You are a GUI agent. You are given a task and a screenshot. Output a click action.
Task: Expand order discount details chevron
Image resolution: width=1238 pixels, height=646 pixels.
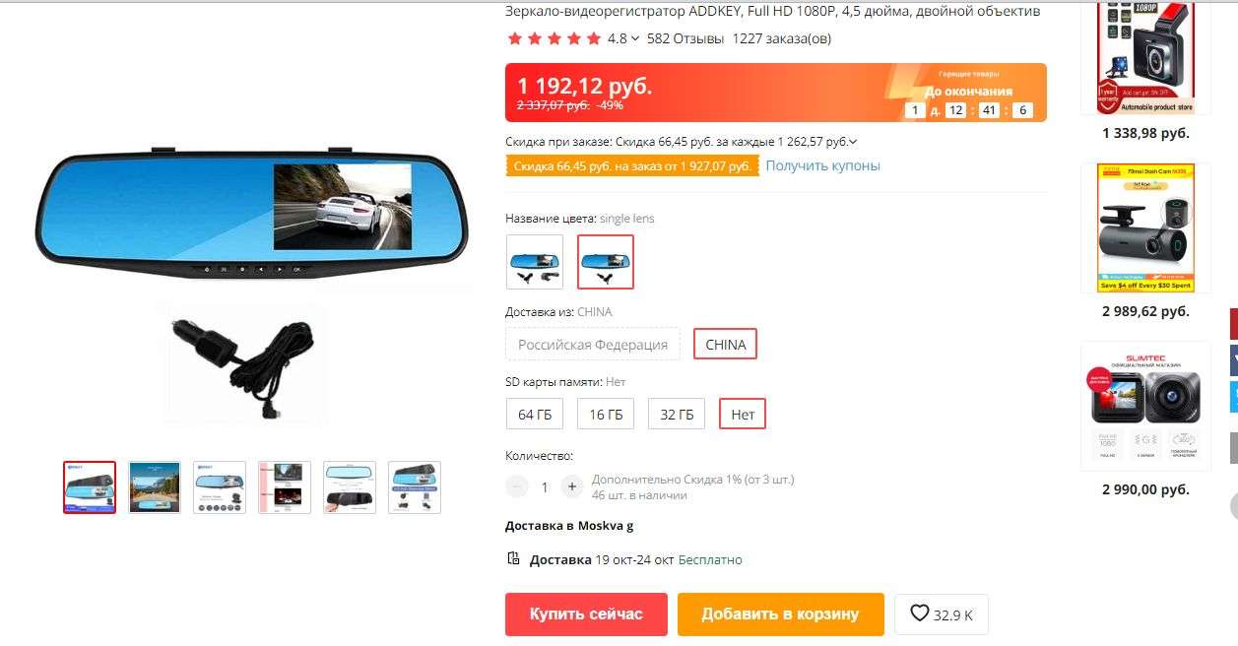[x=853, y=142]
